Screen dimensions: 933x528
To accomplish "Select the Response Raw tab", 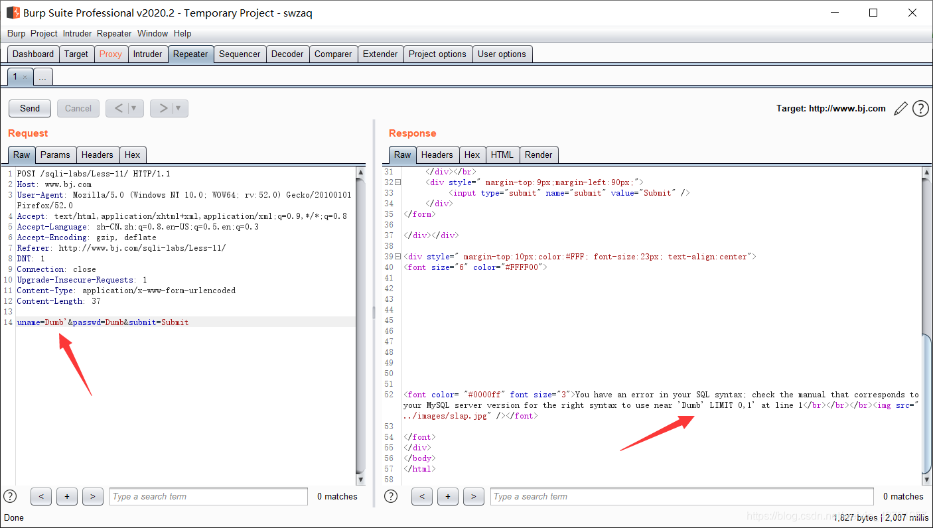I will (x=402, y=155).
